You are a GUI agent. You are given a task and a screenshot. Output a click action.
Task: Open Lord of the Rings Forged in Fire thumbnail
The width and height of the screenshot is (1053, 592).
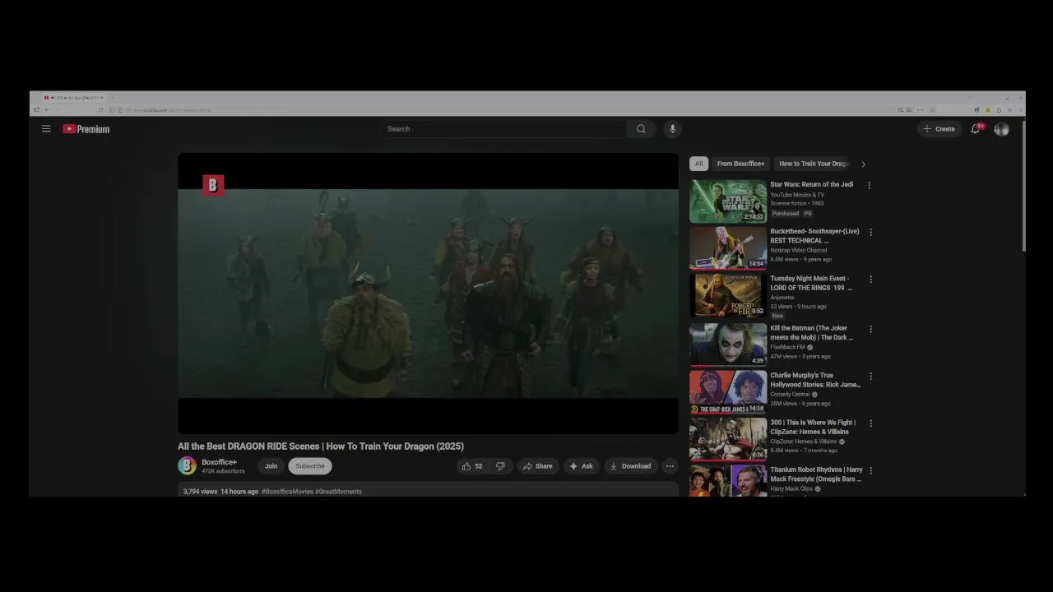pyautogui.click(x=728, y=296)
